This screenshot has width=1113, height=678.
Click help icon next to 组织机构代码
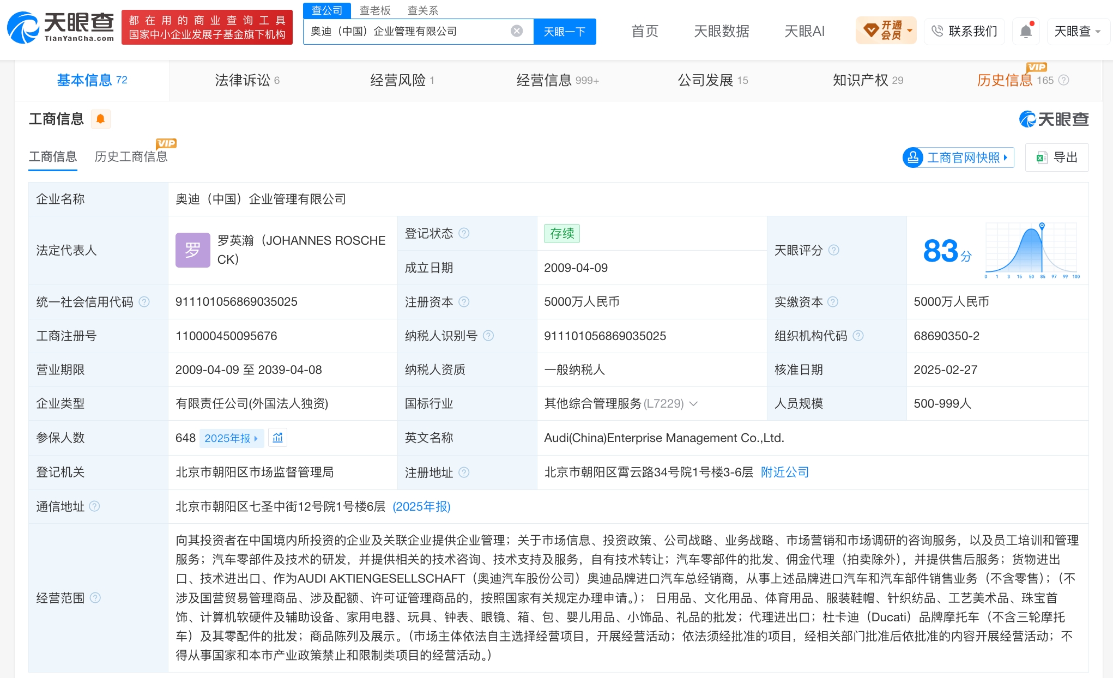coord(858,336)
